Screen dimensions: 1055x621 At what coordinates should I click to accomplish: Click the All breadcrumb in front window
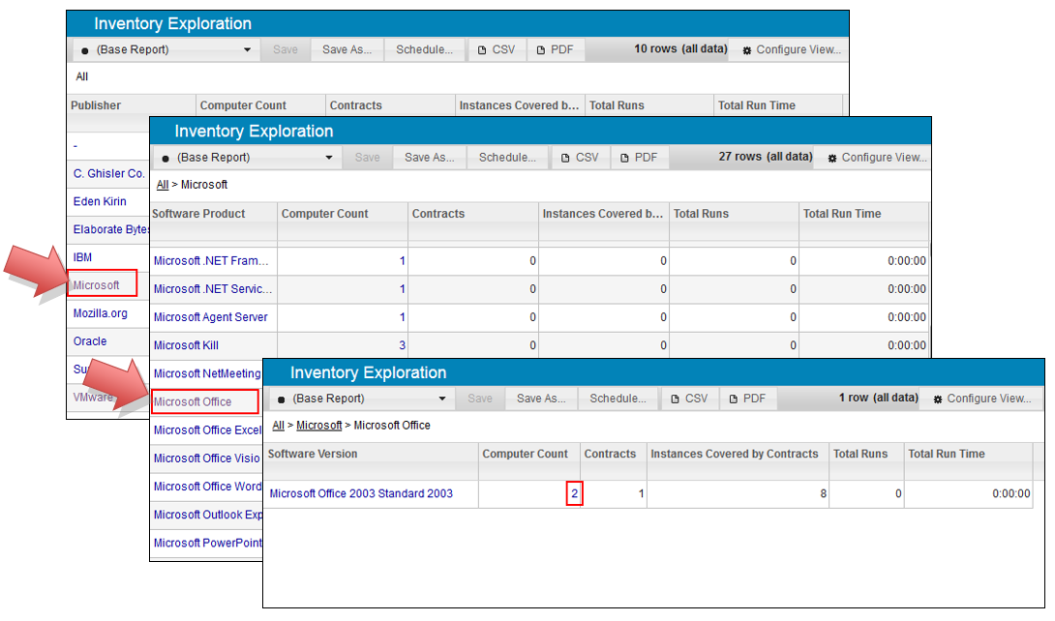tap(278, 426)
